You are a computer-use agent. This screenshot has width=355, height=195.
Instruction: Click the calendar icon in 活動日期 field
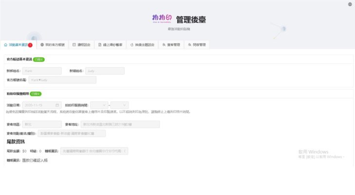click(x=57, y=105)
